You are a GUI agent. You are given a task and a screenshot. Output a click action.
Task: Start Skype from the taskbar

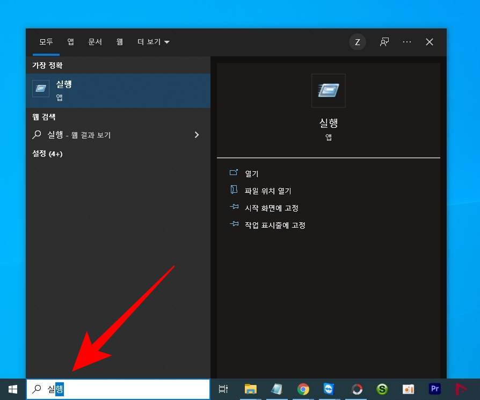tap(382, 388)
